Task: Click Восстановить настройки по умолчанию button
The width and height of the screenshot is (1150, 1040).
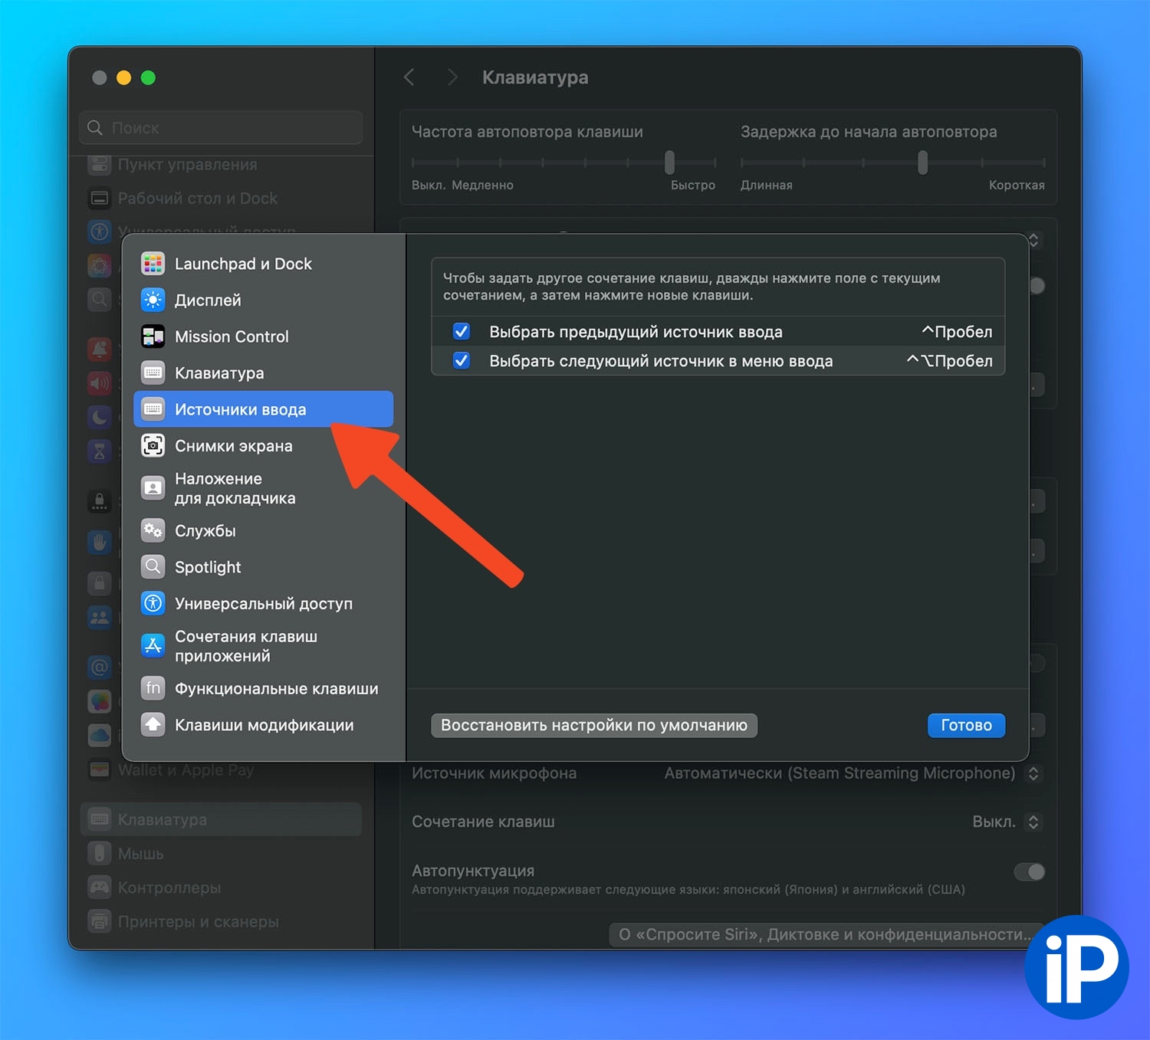Action: (594, 725)
